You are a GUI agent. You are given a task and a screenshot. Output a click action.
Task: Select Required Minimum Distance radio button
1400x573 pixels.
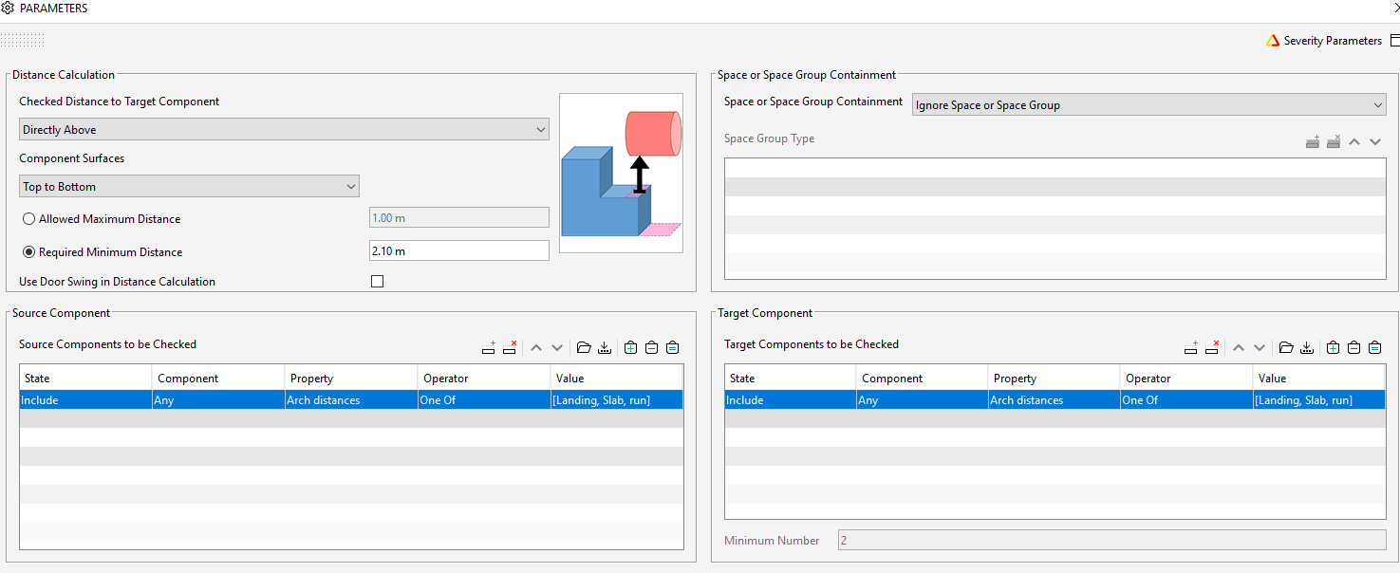29,252
